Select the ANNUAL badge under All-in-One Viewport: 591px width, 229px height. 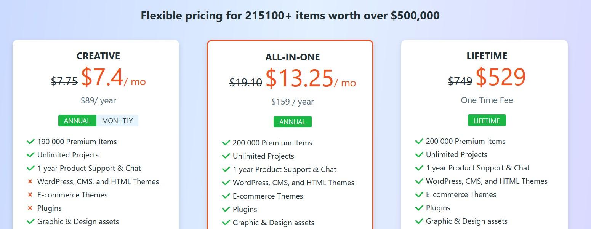tap(293, 122)
